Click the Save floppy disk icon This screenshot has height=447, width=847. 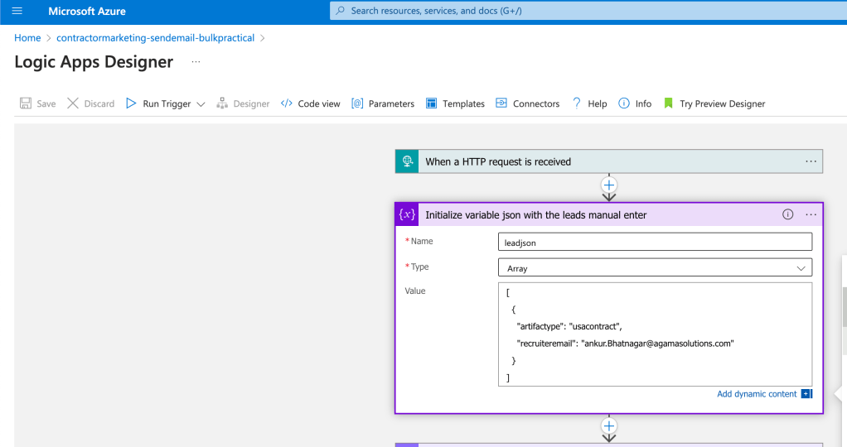pos(26,103)
